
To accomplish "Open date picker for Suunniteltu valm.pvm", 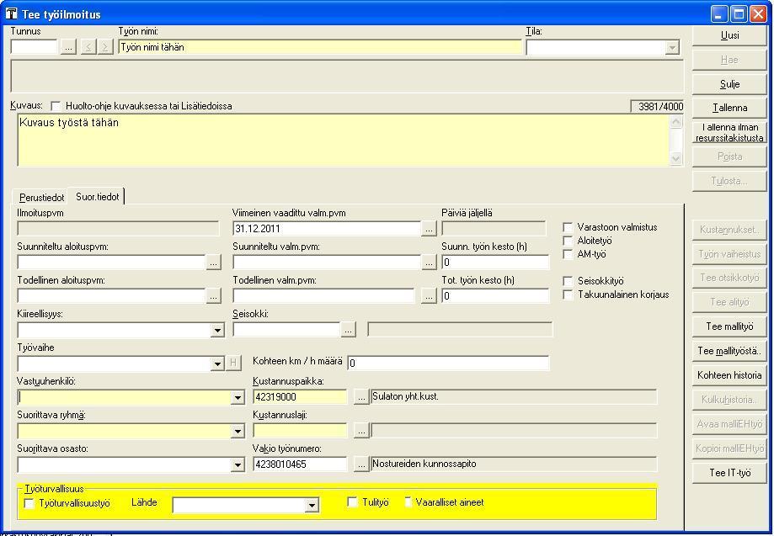I will click(429, 263).
